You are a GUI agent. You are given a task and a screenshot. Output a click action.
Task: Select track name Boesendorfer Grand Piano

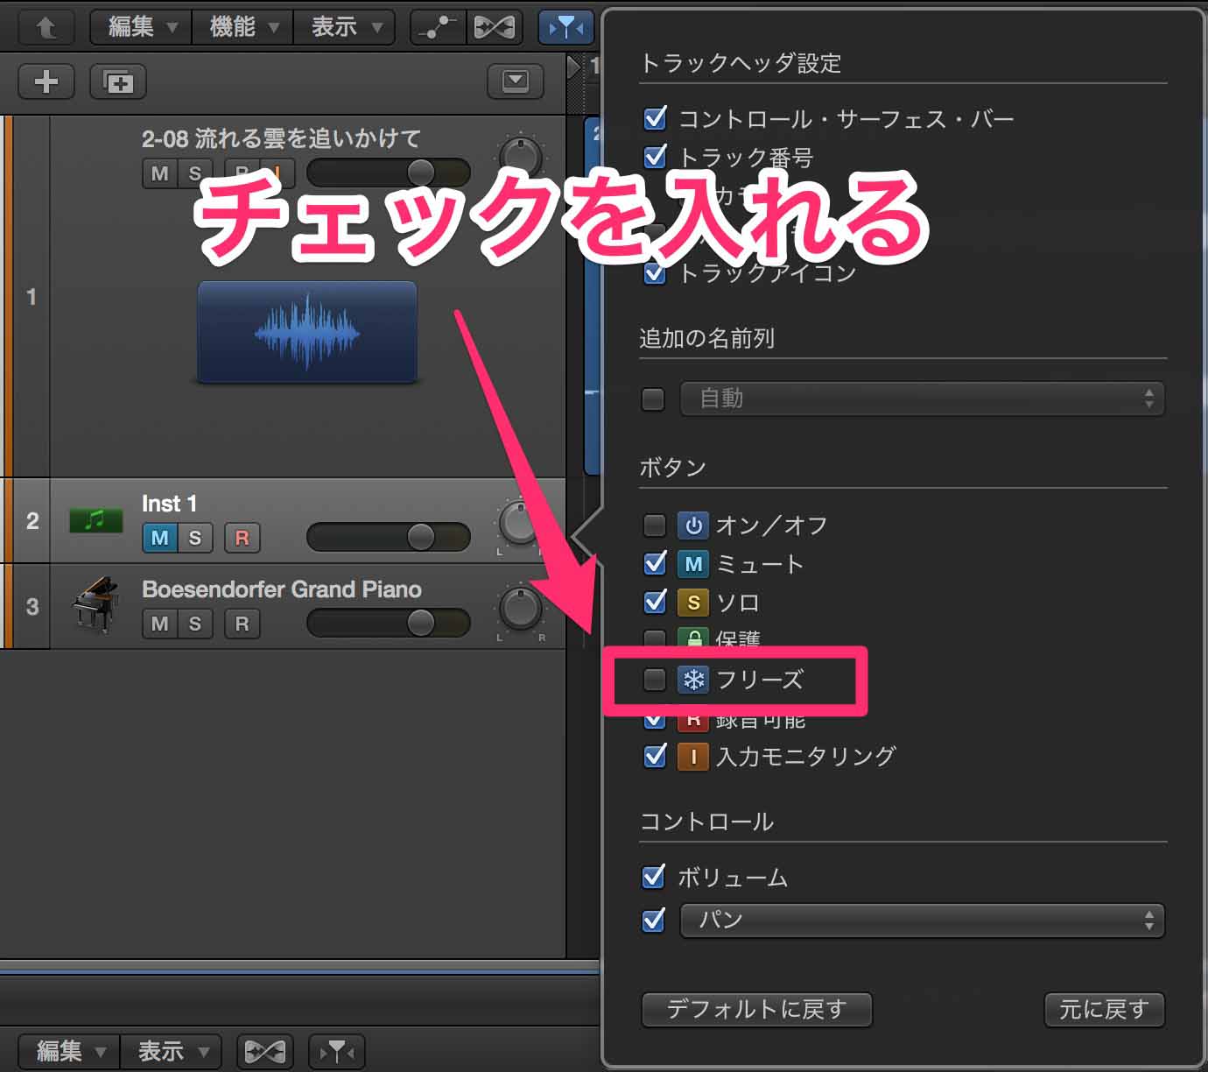point(282,589)
